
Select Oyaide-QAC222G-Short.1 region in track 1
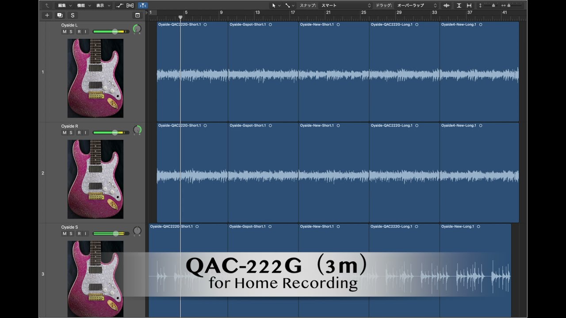(192, 72)
